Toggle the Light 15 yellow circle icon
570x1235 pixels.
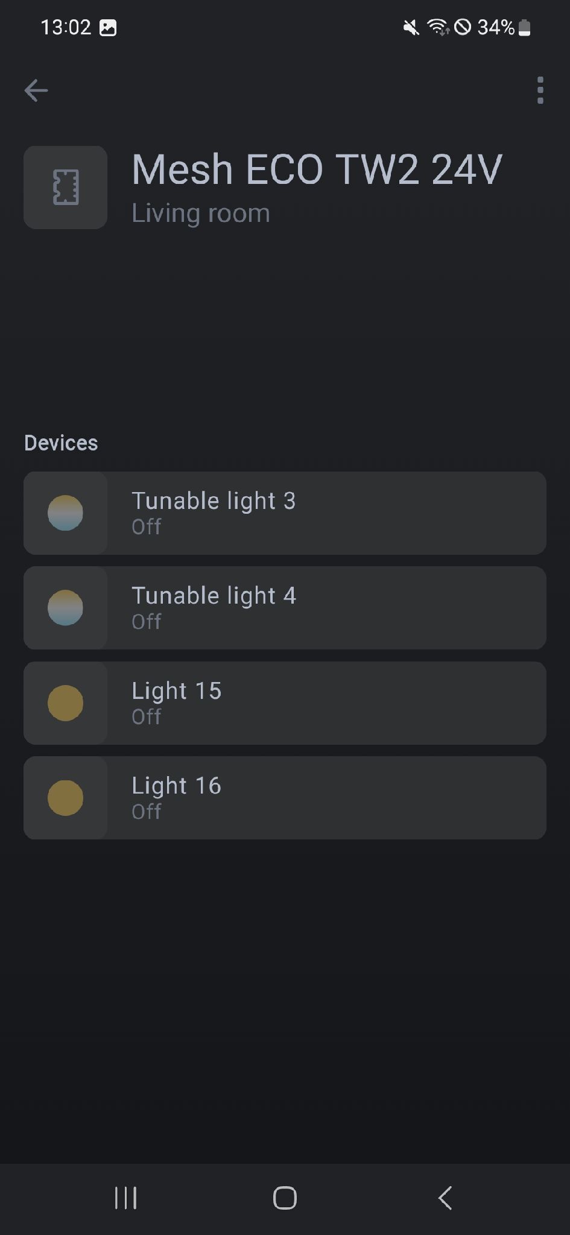pyautogui.click(x=65, y=703)
